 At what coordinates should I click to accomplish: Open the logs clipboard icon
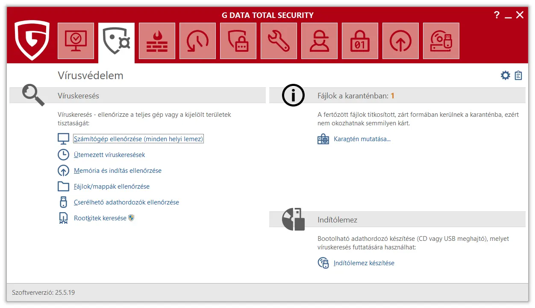pyautogui.click(x=518, y=76)
